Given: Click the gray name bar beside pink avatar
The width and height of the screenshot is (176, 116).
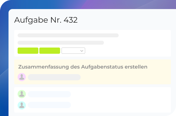Looking at the screenshot, I should (54, 77).
